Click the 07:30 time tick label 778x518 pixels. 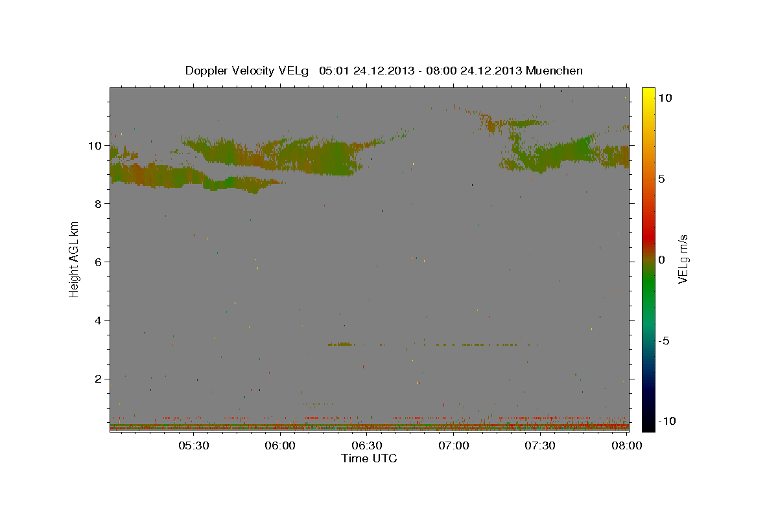click(x=540, y=445)
